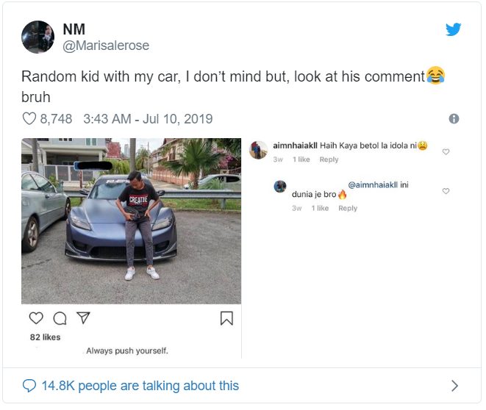The width and height of the screenshot is (486, 410).
Task: Click the Instagram share arrow icon
Action: pos(84,318)
